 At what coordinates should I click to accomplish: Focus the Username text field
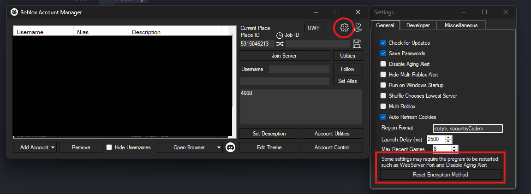(x=299, y=69)
